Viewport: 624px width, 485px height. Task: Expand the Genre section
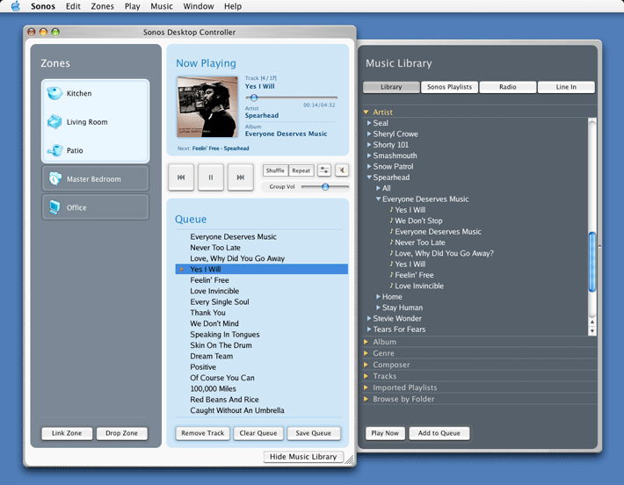[366, 353]
